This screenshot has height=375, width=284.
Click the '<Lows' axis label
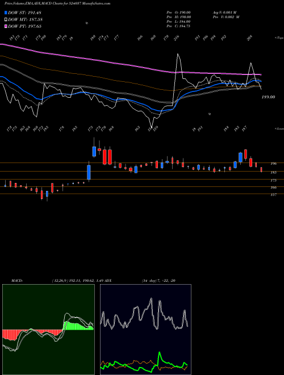[x=279, y=128]
